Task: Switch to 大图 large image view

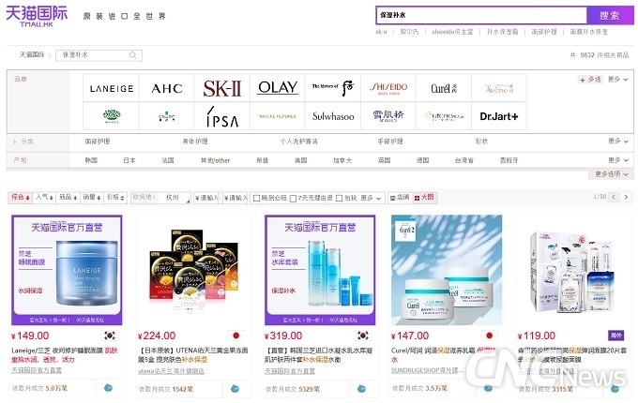Action: click(424, 198)
